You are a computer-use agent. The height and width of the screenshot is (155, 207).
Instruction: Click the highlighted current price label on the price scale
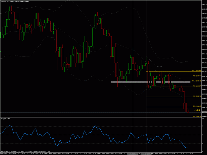click(204, 112)
